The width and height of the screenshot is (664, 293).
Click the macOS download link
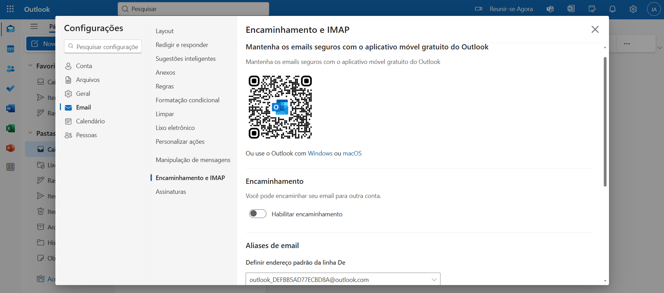coord(352,153)
